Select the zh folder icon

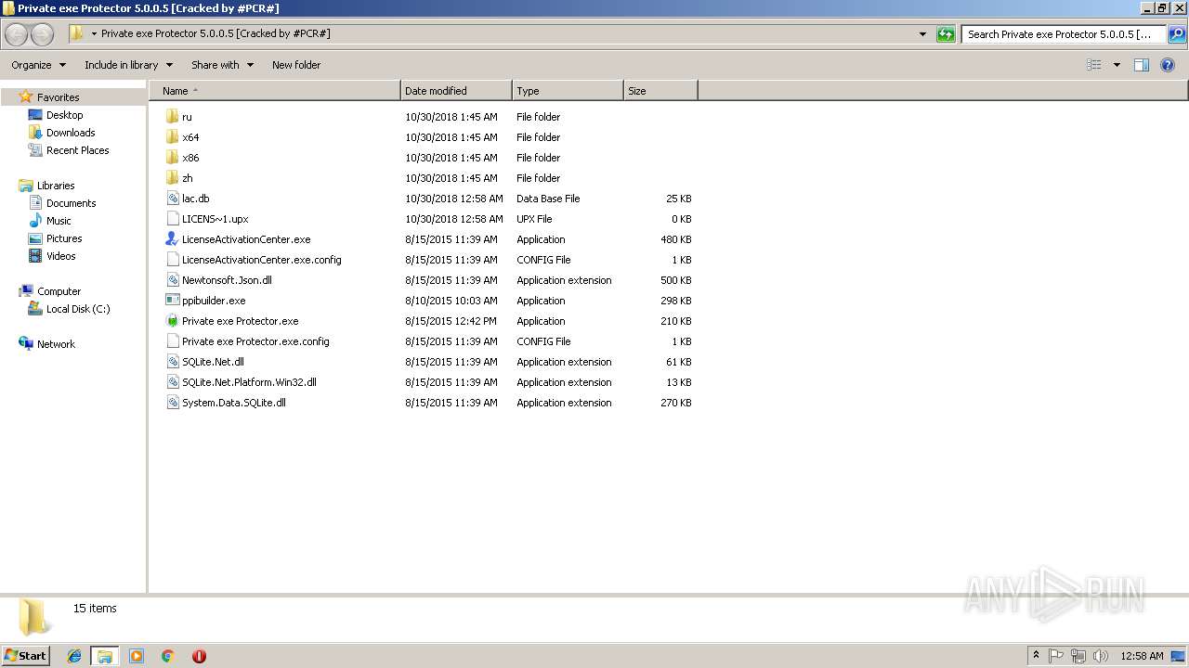click(172, 178)
